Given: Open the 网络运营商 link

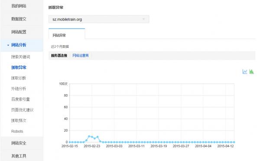Looking at the screenshot, I should (81, 56).
